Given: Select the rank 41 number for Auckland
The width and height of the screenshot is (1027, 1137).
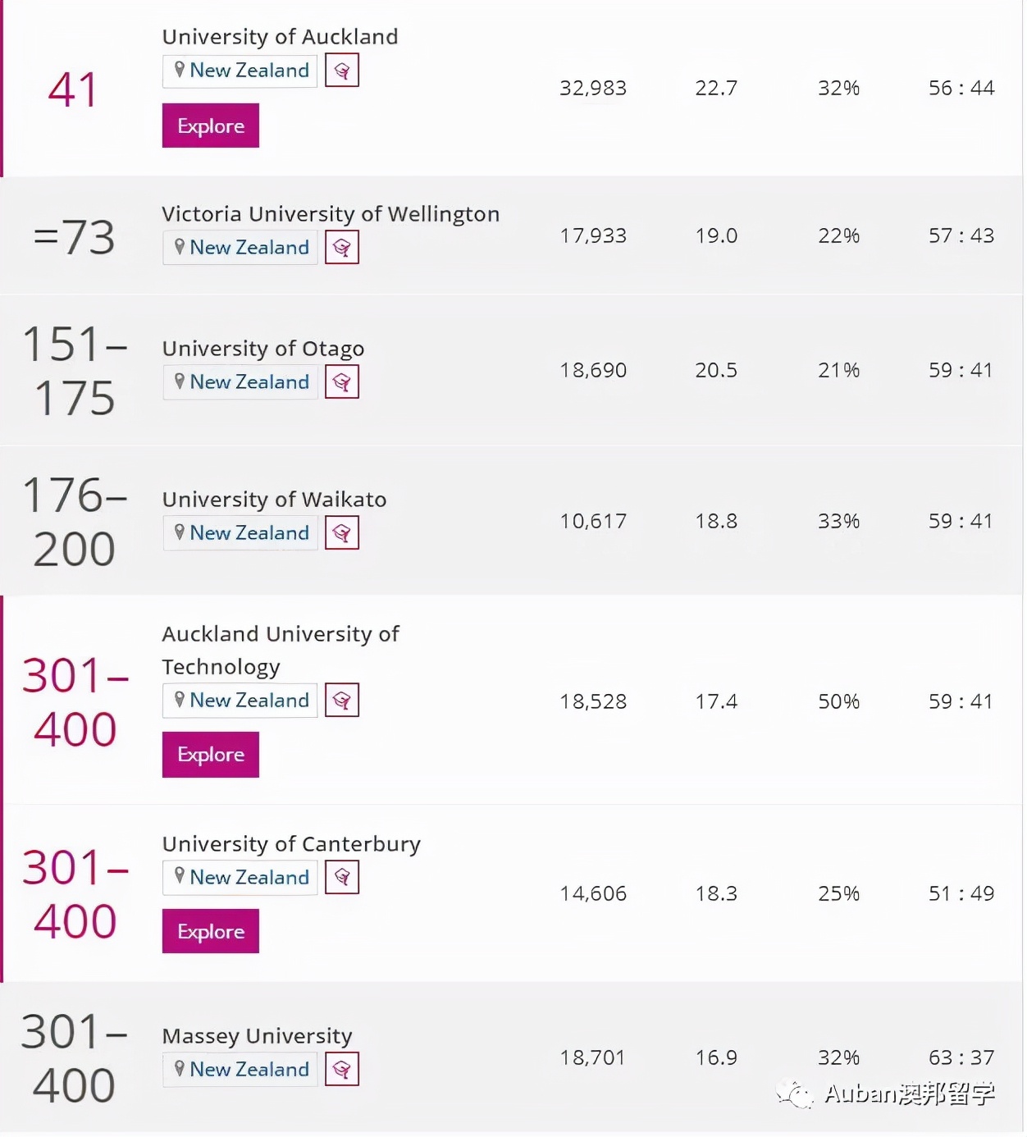Looking at the screenshot, I should pos(72,89).
